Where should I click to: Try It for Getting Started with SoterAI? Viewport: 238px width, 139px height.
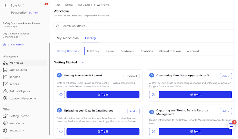[x=103, y=94]
